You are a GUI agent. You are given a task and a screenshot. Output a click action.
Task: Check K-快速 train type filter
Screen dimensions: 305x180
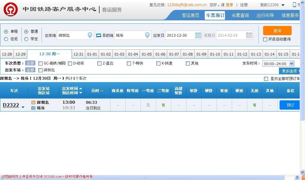tap(158, 64)
